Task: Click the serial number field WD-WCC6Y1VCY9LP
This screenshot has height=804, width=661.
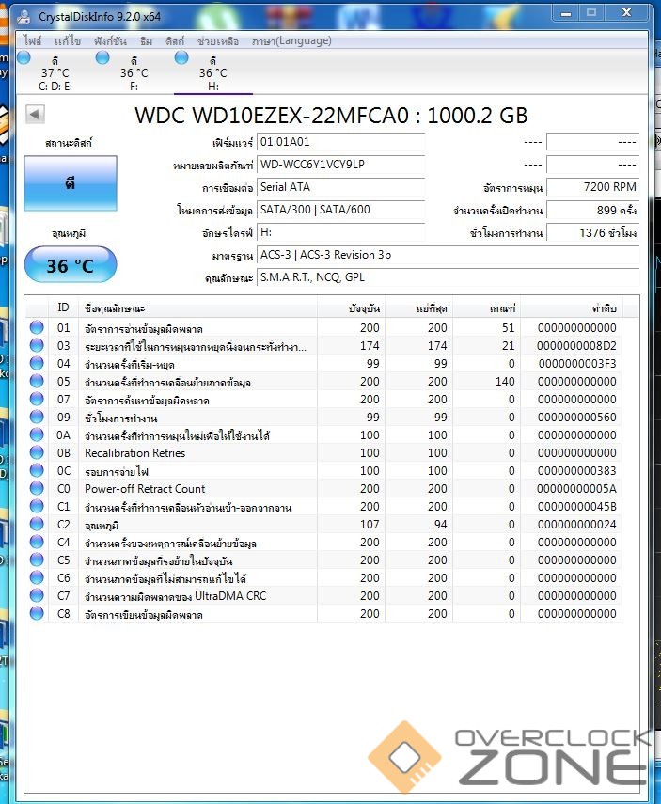Action: point(341,165)
